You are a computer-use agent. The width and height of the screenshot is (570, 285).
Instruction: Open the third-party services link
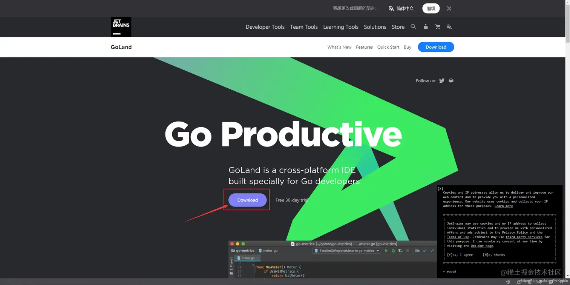click(524, 237)
